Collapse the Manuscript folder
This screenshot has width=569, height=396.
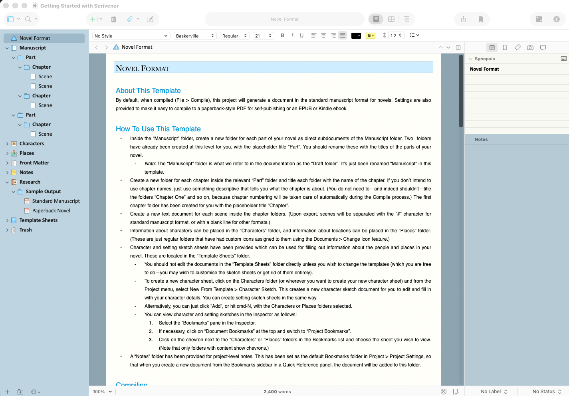[7, 48]
